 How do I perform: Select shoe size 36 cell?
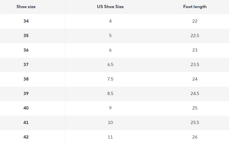tap(26, 50)
